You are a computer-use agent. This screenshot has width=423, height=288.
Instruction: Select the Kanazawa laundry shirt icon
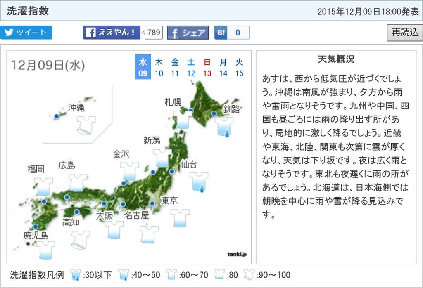click(x=130, y=171)
